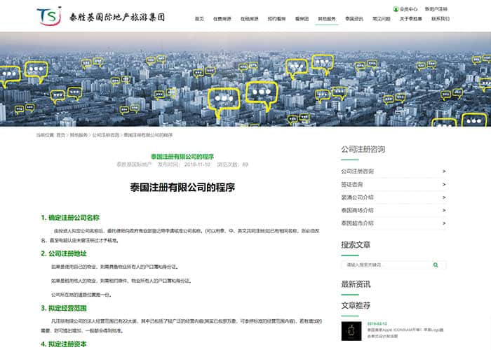Image resolution: width=491 pixels, height=350 pixels.
Task: Click the search magnifier icon
Action: click(436, 265)
